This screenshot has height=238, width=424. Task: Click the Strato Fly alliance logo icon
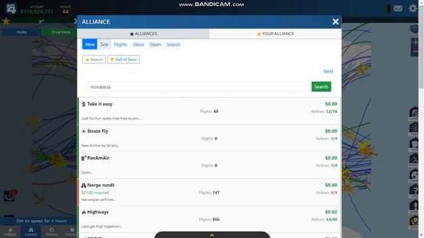pyautogui.click(x=83, y=131)
